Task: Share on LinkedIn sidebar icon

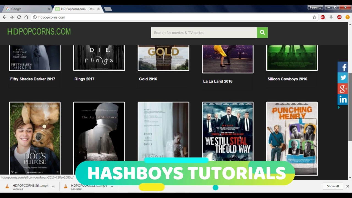Action: [343, 100]
